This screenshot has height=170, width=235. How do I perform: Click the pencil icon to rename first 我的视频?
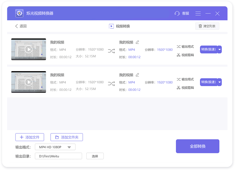point(137,42)
